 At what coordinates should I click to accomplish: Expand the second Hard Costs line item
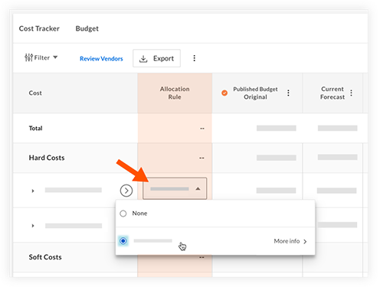point(33,226)
